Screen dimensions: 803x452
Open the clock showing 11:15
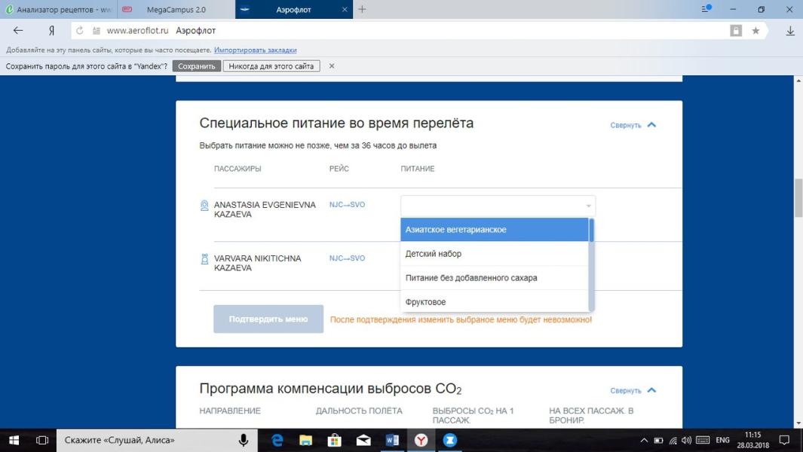[x=752, y=440]
